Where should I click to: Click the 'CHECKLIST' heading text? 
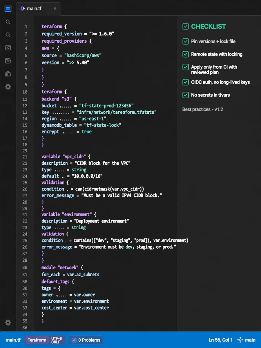click(x=209, y=26)
